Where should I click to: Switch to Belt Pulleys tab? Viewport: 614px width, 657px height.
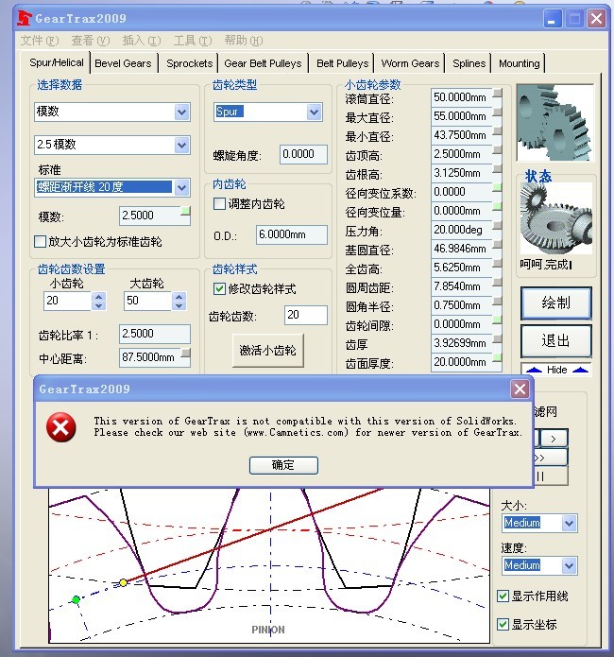point(342,63)
